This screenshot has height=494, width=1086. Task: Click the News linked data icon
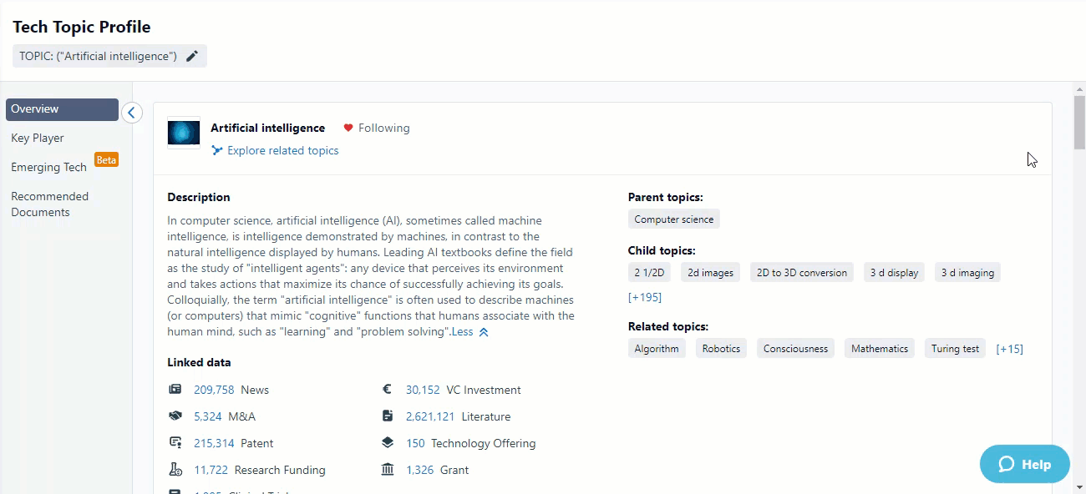coord(175,389)
